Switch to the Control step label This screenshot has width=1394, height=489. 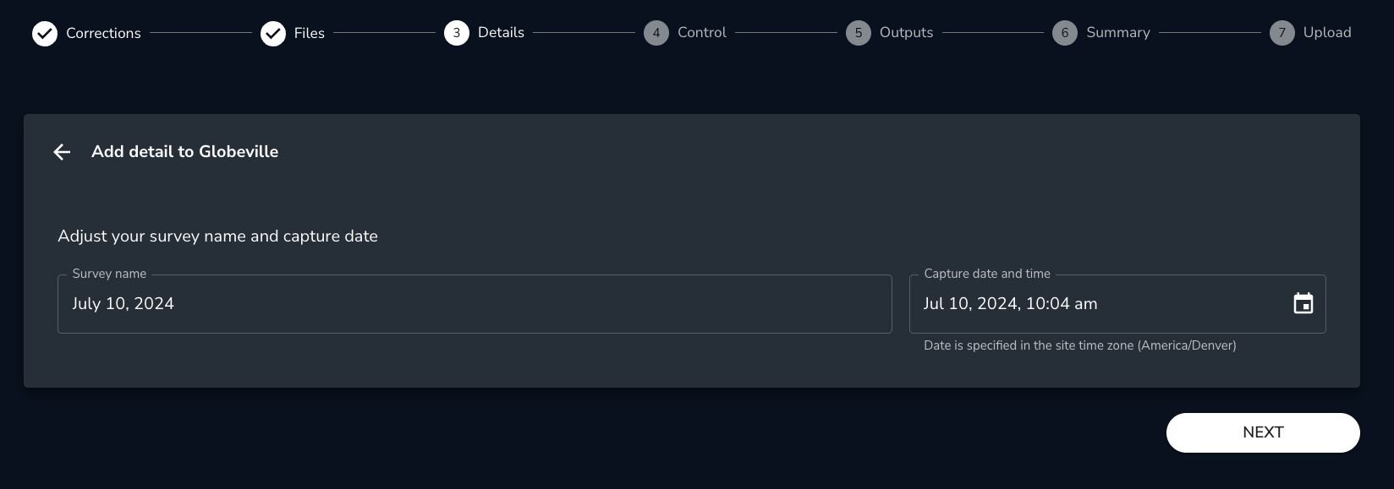coord(702,33)
